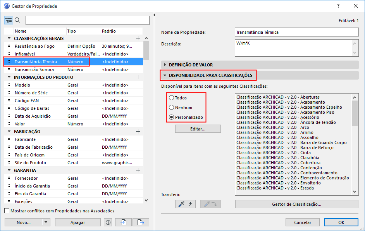Click the property search input field
The height and width of the screenshot is (231, 365).
click(x=88, y=20)
